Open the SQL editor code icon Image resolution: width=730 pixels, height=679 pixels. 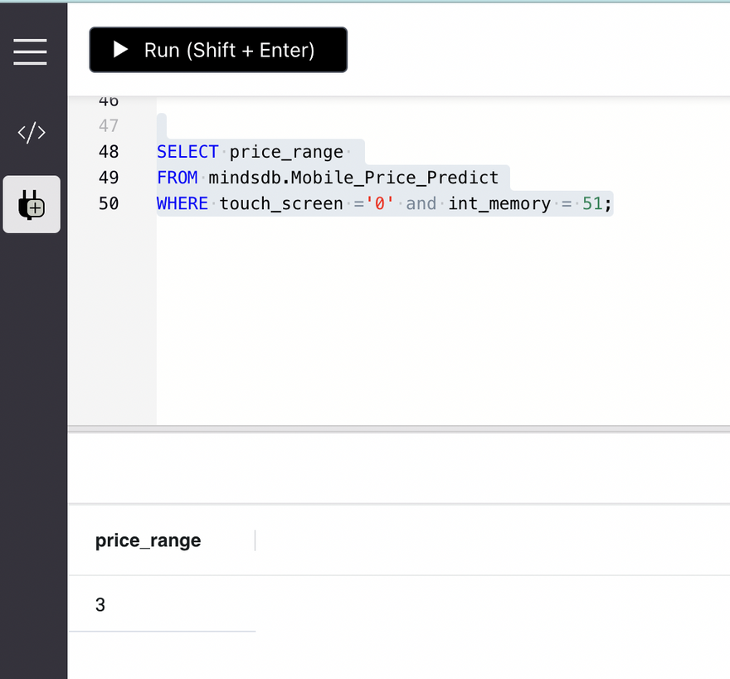(32, 133)
